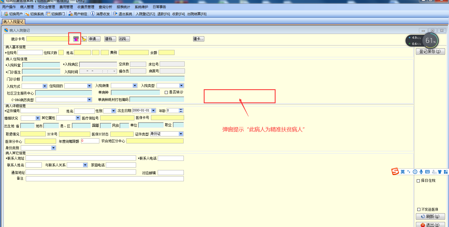The width and height of the screenshot is (449, 227).
Task: Open the soft keyboard icon in the IME bar
Action: tap(427, 172)
